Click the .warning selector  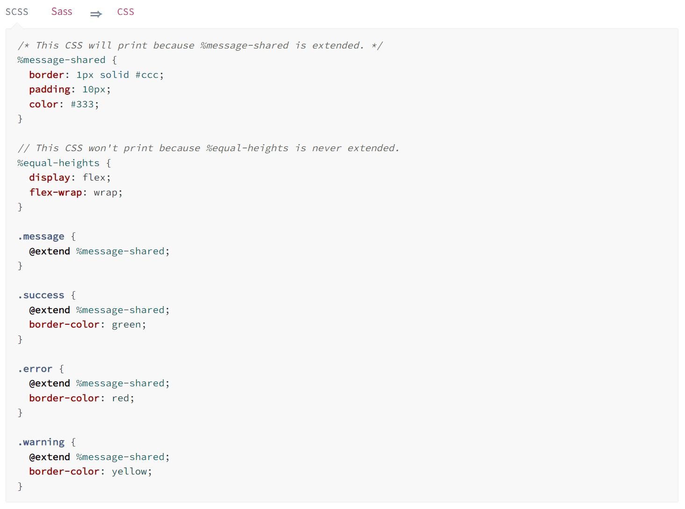[41, 442]
